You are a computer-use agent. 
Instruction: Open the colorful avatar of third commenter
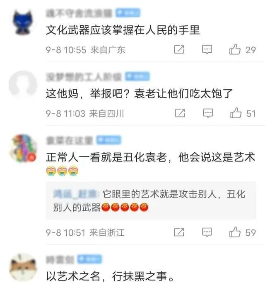[x=23, y=149]
